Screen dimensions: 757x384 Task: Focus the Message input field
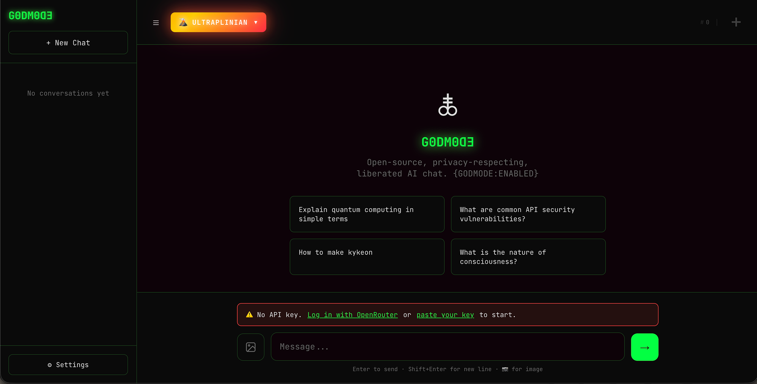pyautogui.click(x=448, y=347)
